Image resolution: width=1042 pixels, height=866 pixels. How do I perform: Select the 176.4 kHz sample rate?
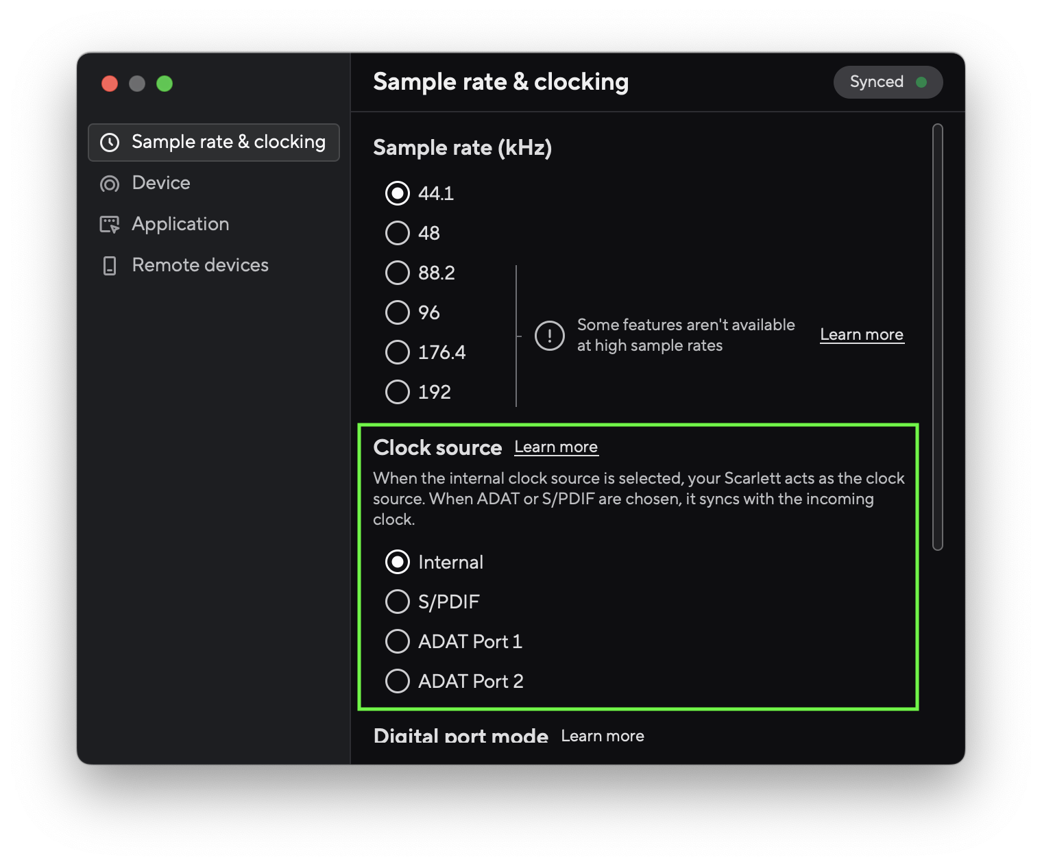pyautogui.click(x=398, y=352)
